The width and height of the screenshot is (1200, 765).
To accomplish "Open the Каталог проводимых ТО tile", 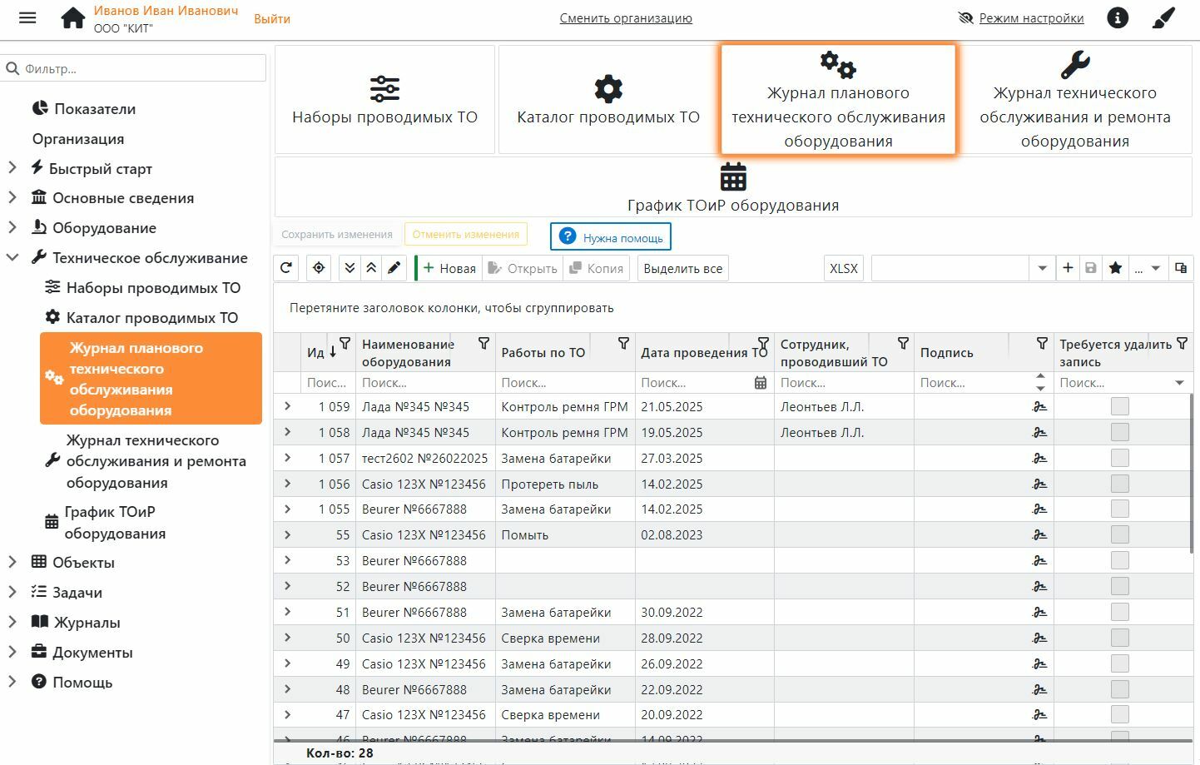I will 608,100.
